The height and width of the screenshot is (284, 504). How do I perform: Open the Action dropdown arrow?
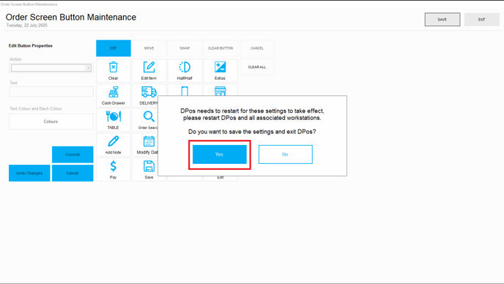[x=88, y=68]
